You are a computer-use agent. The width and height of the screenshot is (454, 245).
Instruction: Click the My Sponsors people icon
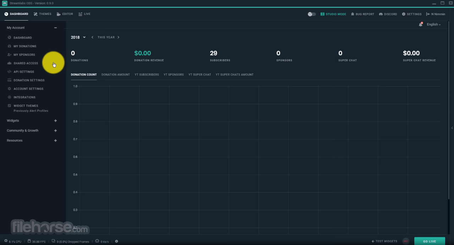[x=10, y=55]
